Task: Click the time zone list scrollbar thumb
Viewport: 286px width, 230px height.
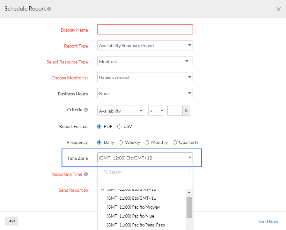Action: click(189, 207)
